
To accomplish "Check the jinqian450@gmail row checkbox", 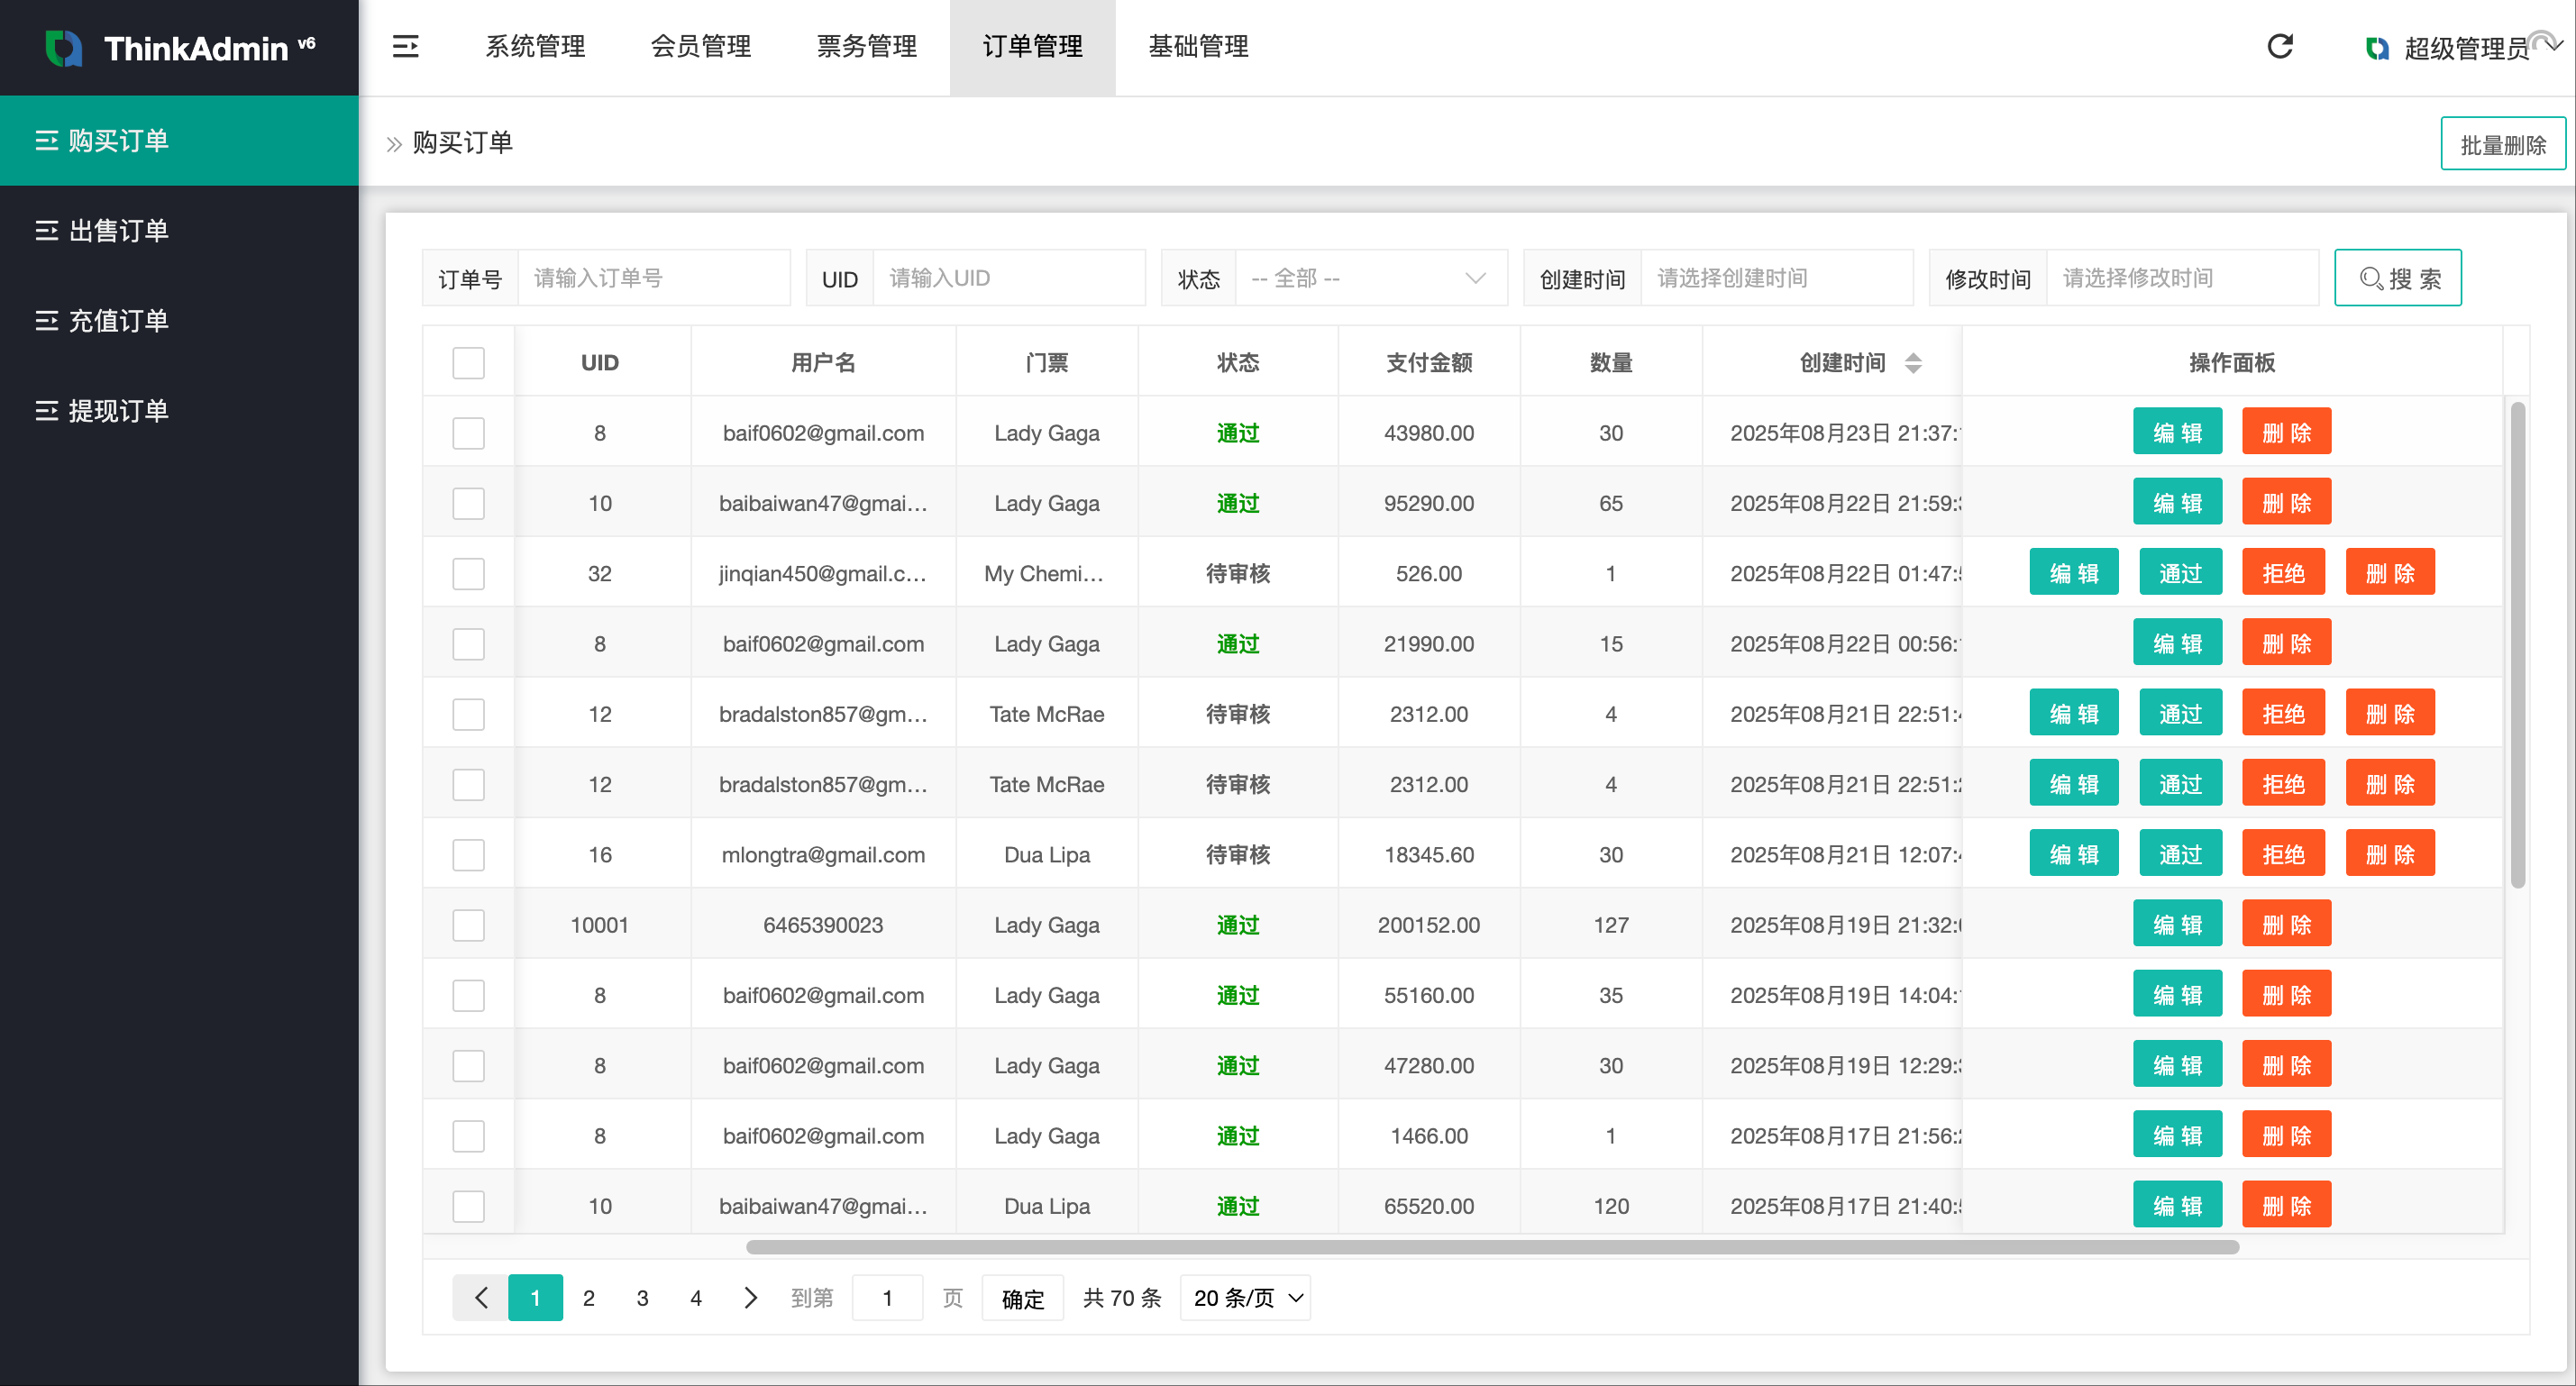I will [x=468, y=574].
